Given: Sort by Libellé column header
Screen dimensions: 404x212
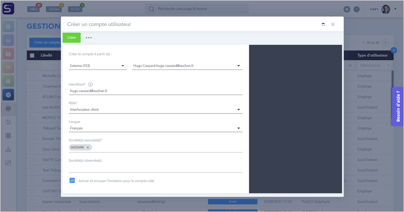Looking at the screenshot, I should coord(46,55).
